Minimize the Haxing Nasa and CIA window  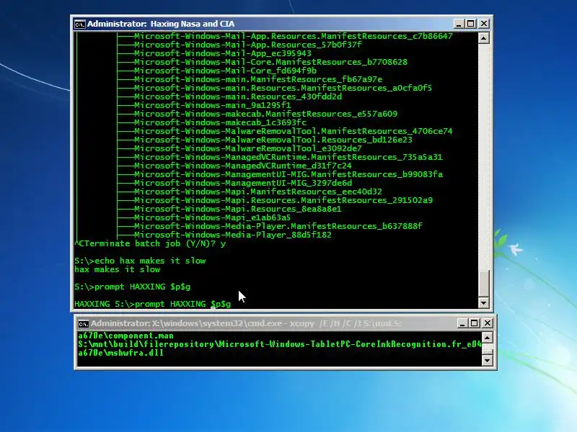tap(458, 24)
